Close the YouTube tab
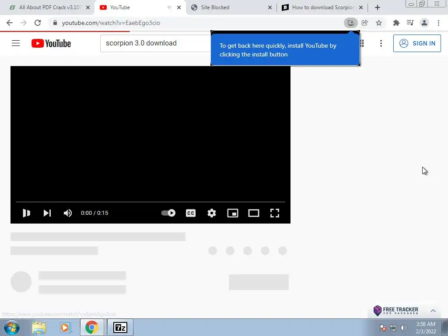 (x=179, y=7)
